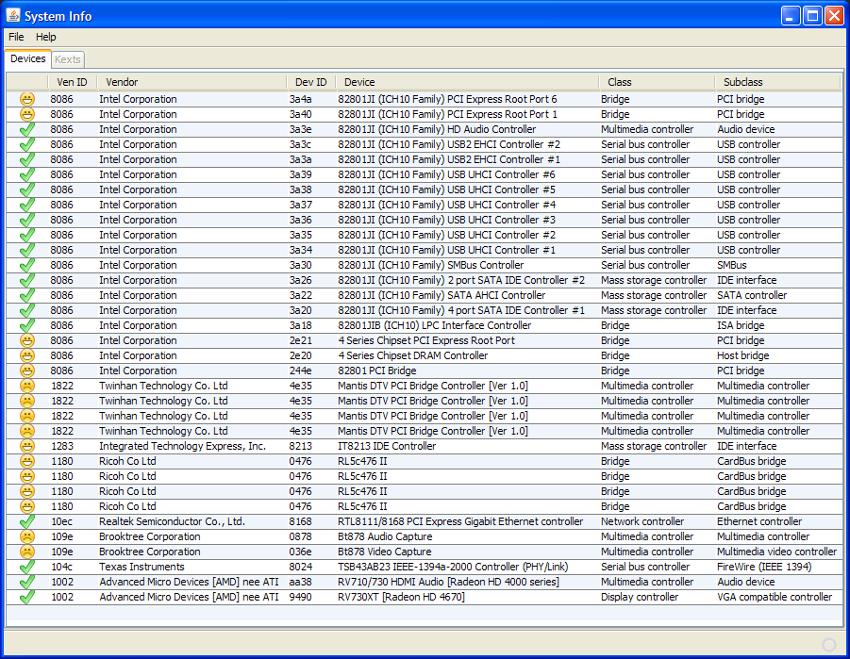Click the smiley icon for PCI Express Root Port 6
Image resolution: width=850 pixels, height=659 pixels.
tap(27, 99)
